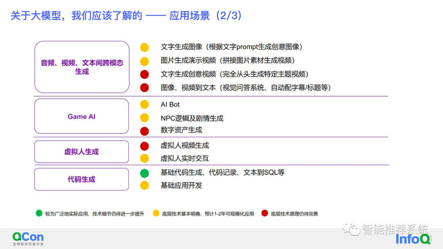Image resolution: width=443 pixels, height=249 pixels.
Task: Select the red legend dot for 底层技术原理仍待完善
Action: point(265,213)
